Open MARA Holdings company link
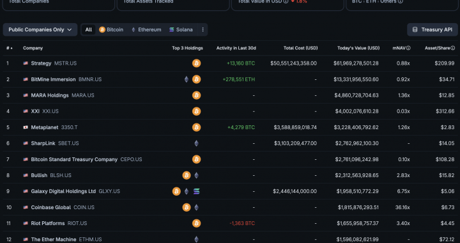The height and width of the screenshot is (243, 460). pos(63,95)
